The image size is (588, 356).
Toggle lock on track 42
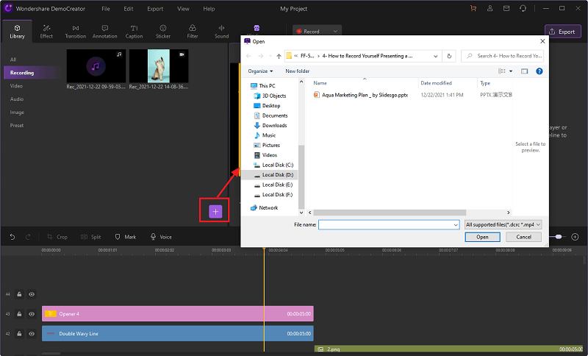coord(19,333)
